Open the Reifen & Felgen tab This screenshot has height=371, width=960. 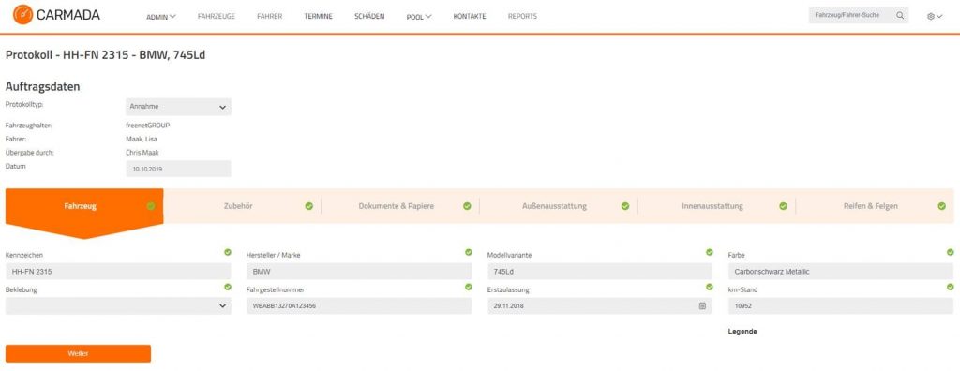tap(875, 206)
